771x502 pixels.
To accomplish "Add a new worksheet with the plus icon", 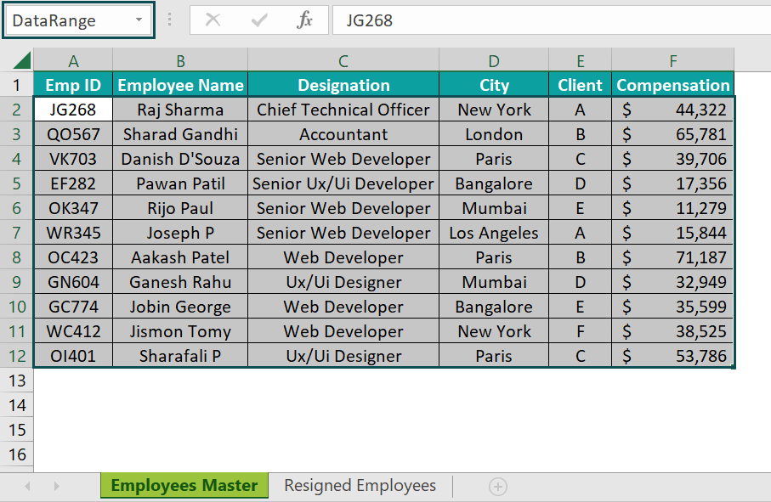I will pos(497,486).
